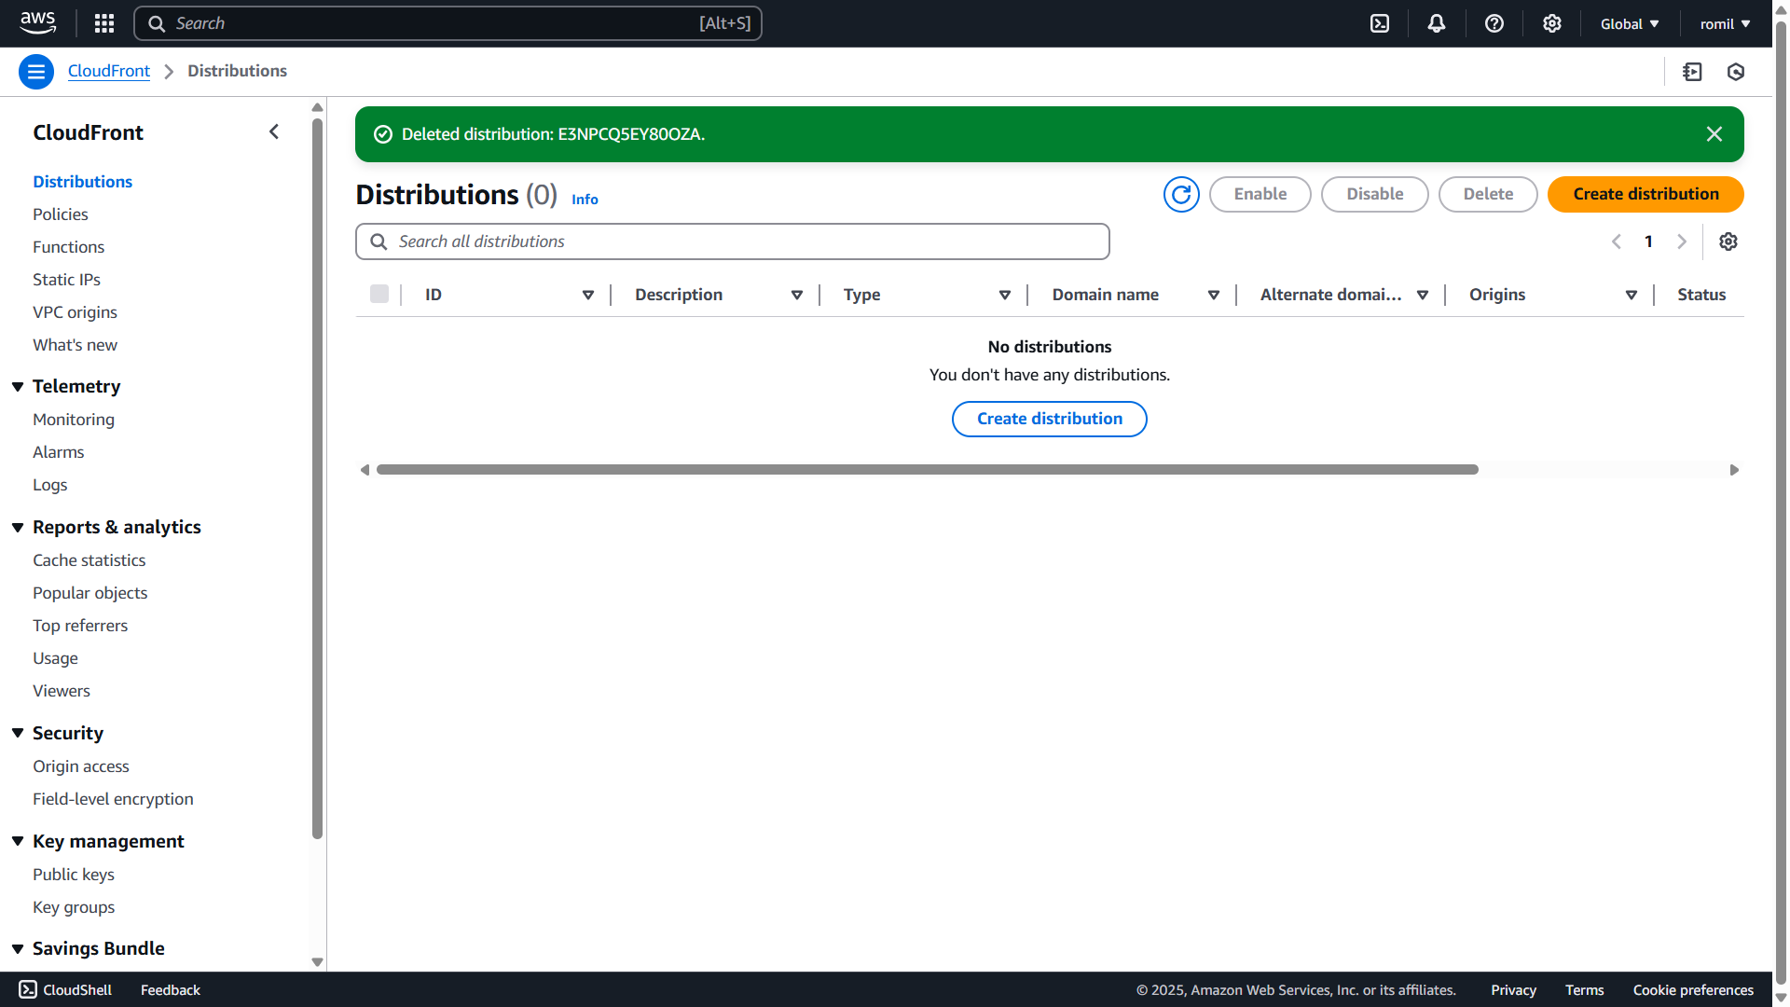The image size is (1790, 1007).
Task: Open Field-level encryption under Security
Action: pyautogui.click(x=113, y=799)
